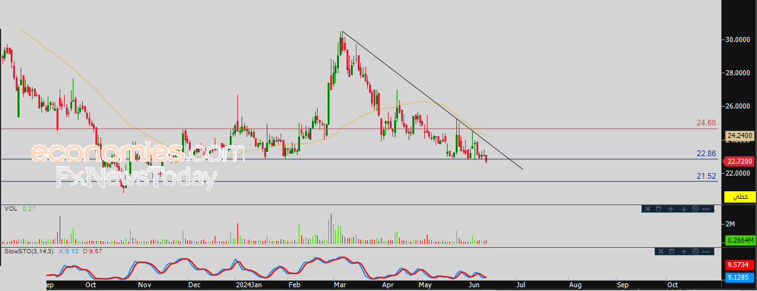This screenshot has height=291, width=757.
Task: Move the VOL pane down
Action: 684,209
